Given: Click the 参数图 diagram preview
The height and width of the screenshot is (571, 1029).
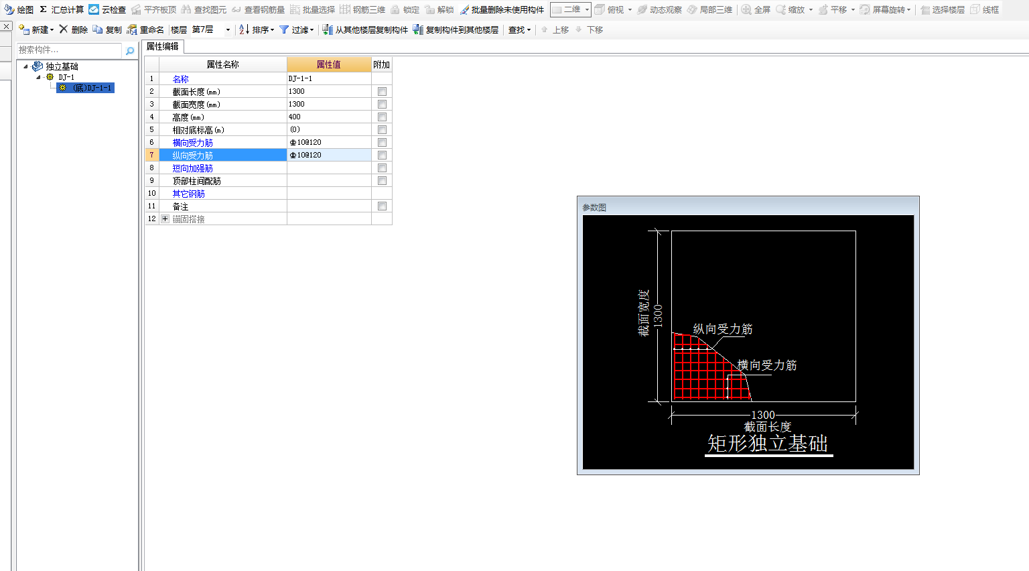Looking at the screenshot, I should 748,342.
